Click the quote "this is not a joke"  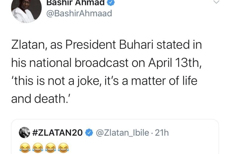(x=56, y=81)
